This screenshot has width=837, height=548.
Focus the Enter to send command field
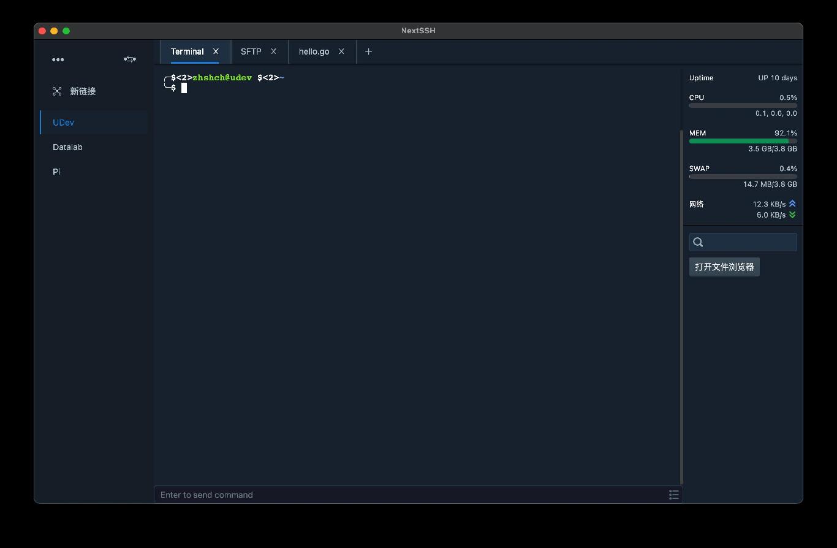tap(368, 495)
